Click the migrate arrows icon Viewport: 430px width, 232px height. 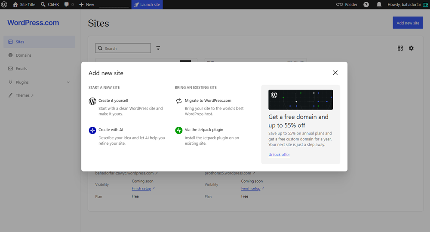pos(179,101)
